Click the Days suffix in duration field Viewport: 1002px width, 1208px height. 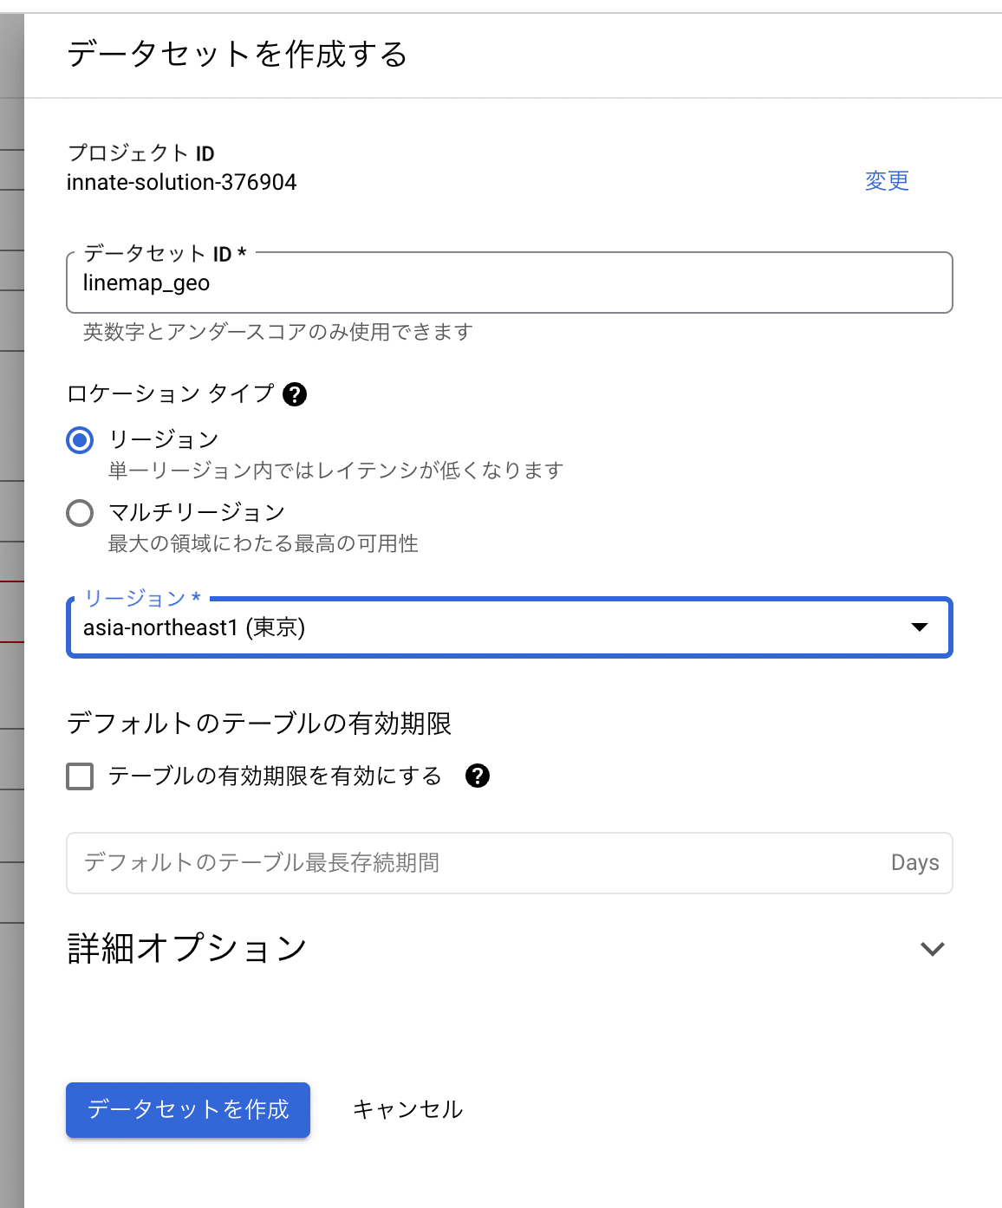click(x=915, y=863)
